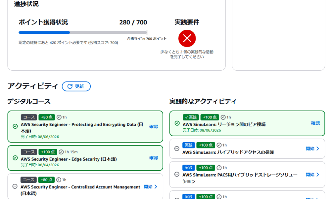Click +80 点 badge on Centralized Account Management card
Screen dimensions: 331x199
tap(46, 180)
